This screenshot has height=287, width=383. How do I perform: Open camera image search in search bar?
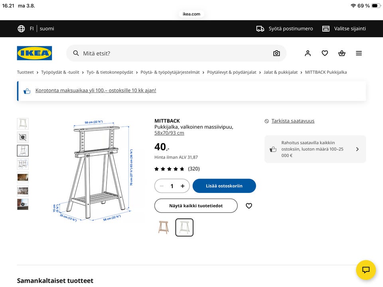(276, 53)
